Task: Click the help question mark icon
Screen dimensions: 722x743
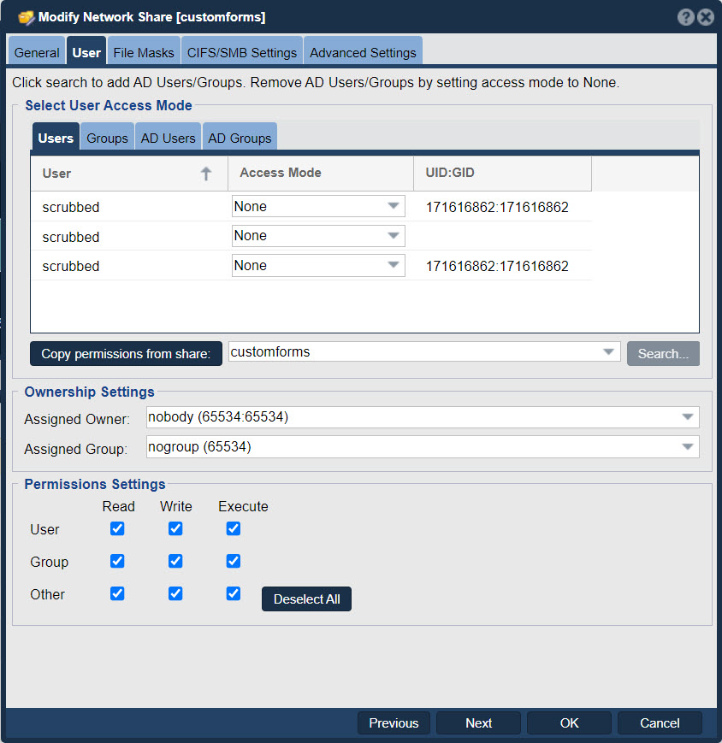Action: coord(685,18)
